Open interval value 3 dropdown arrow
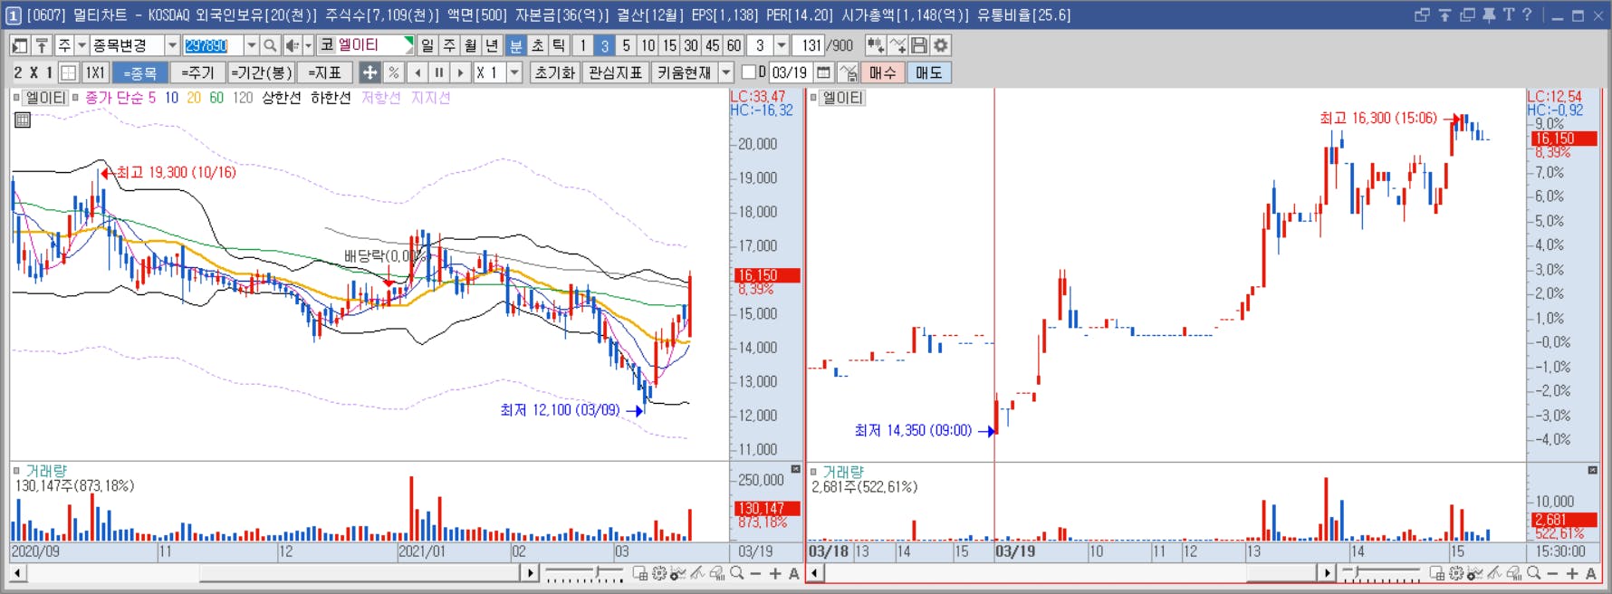 [782, 45]
